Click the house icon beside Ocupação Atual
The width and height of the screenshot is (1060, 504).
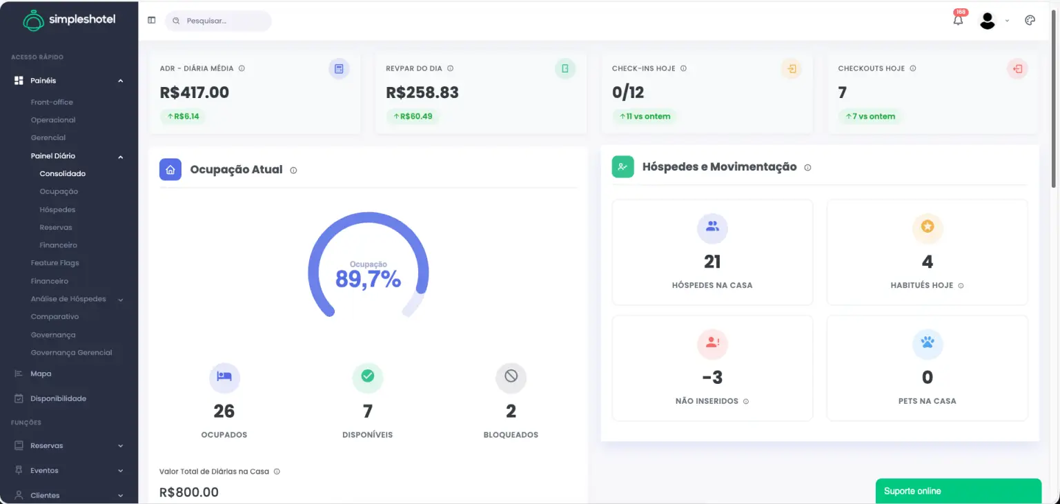pos(170,169)
